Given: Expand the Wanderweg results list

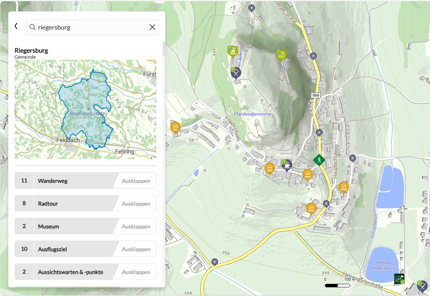Looking at the screenshot, I should (136, 181).
